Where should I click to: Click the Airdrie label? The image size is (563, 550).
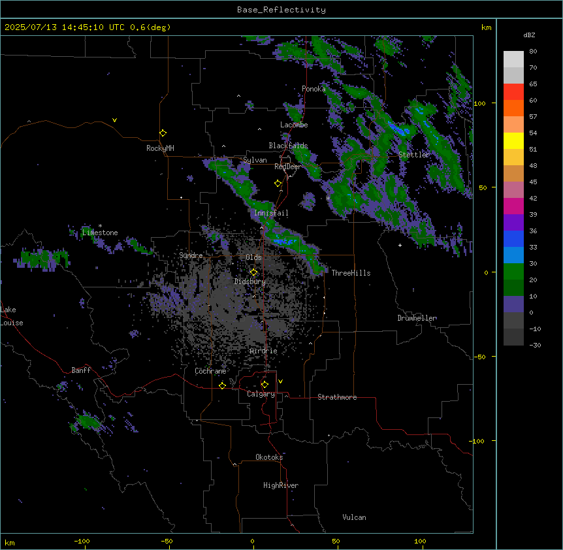coord(264,351)
